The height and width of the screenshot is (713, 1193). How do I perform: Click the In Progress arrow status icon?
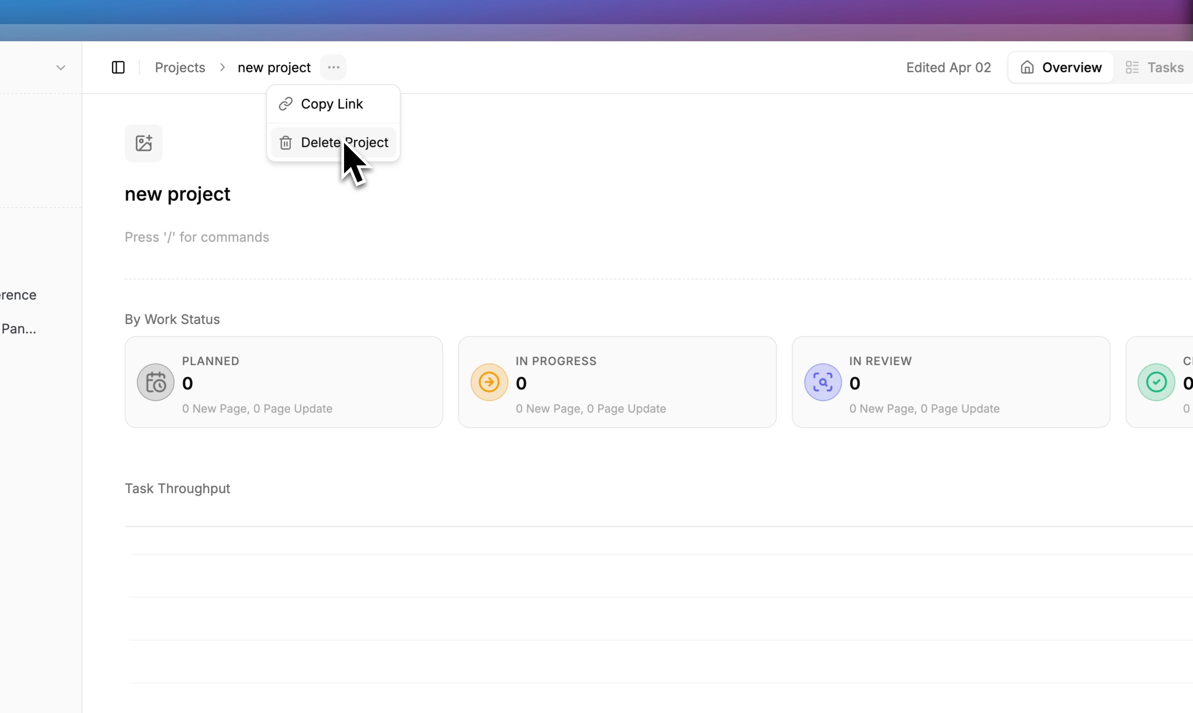point(489,383)
